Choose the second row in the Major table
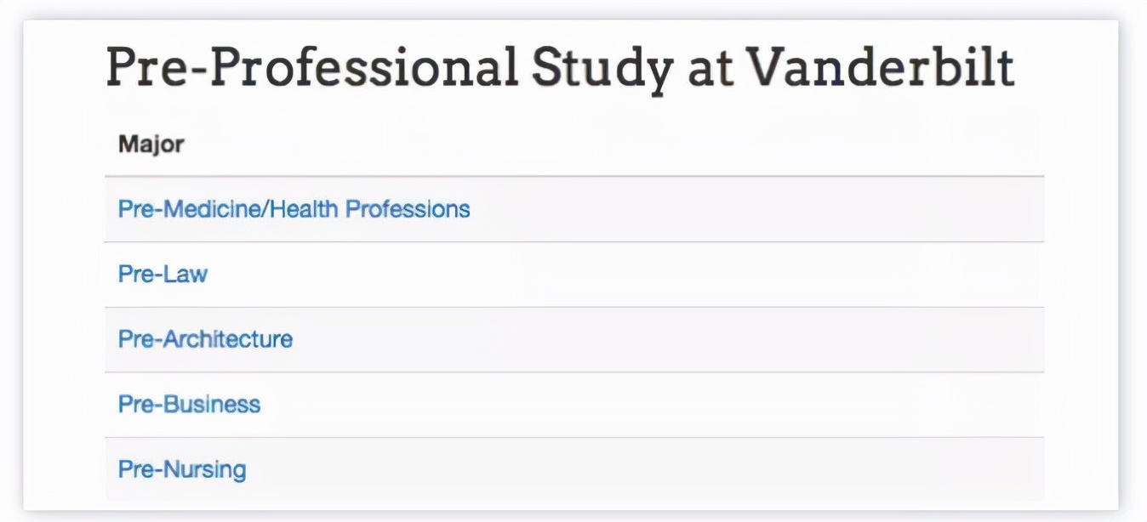This screenshot has width=1147, height=522. click(x=163, y=275)
